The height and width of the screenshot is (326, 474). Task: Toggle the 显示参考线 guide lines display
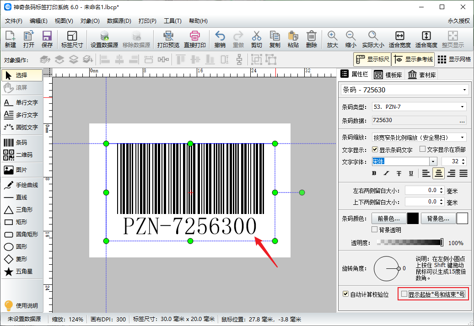point(413,59)
